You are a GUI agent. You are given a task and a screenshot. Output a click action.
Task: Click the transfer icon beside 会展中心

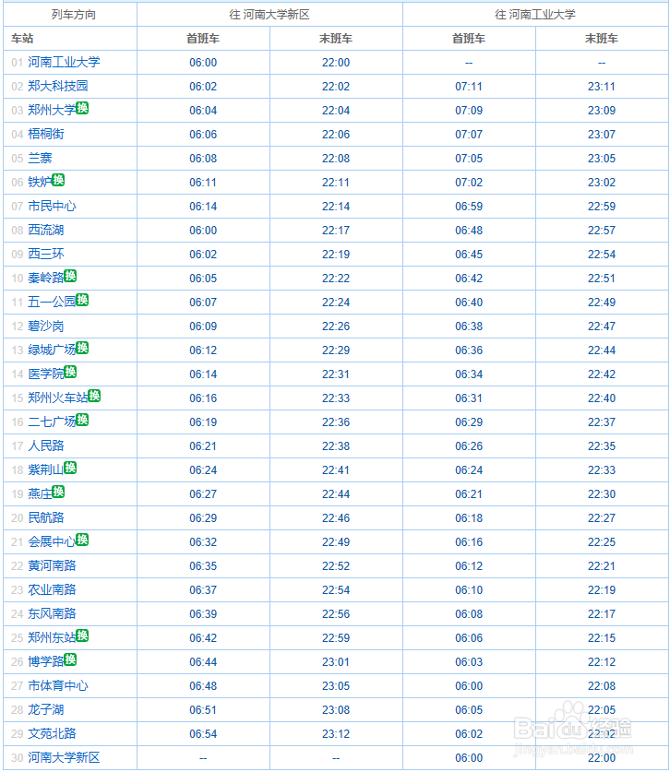point(82,540)
